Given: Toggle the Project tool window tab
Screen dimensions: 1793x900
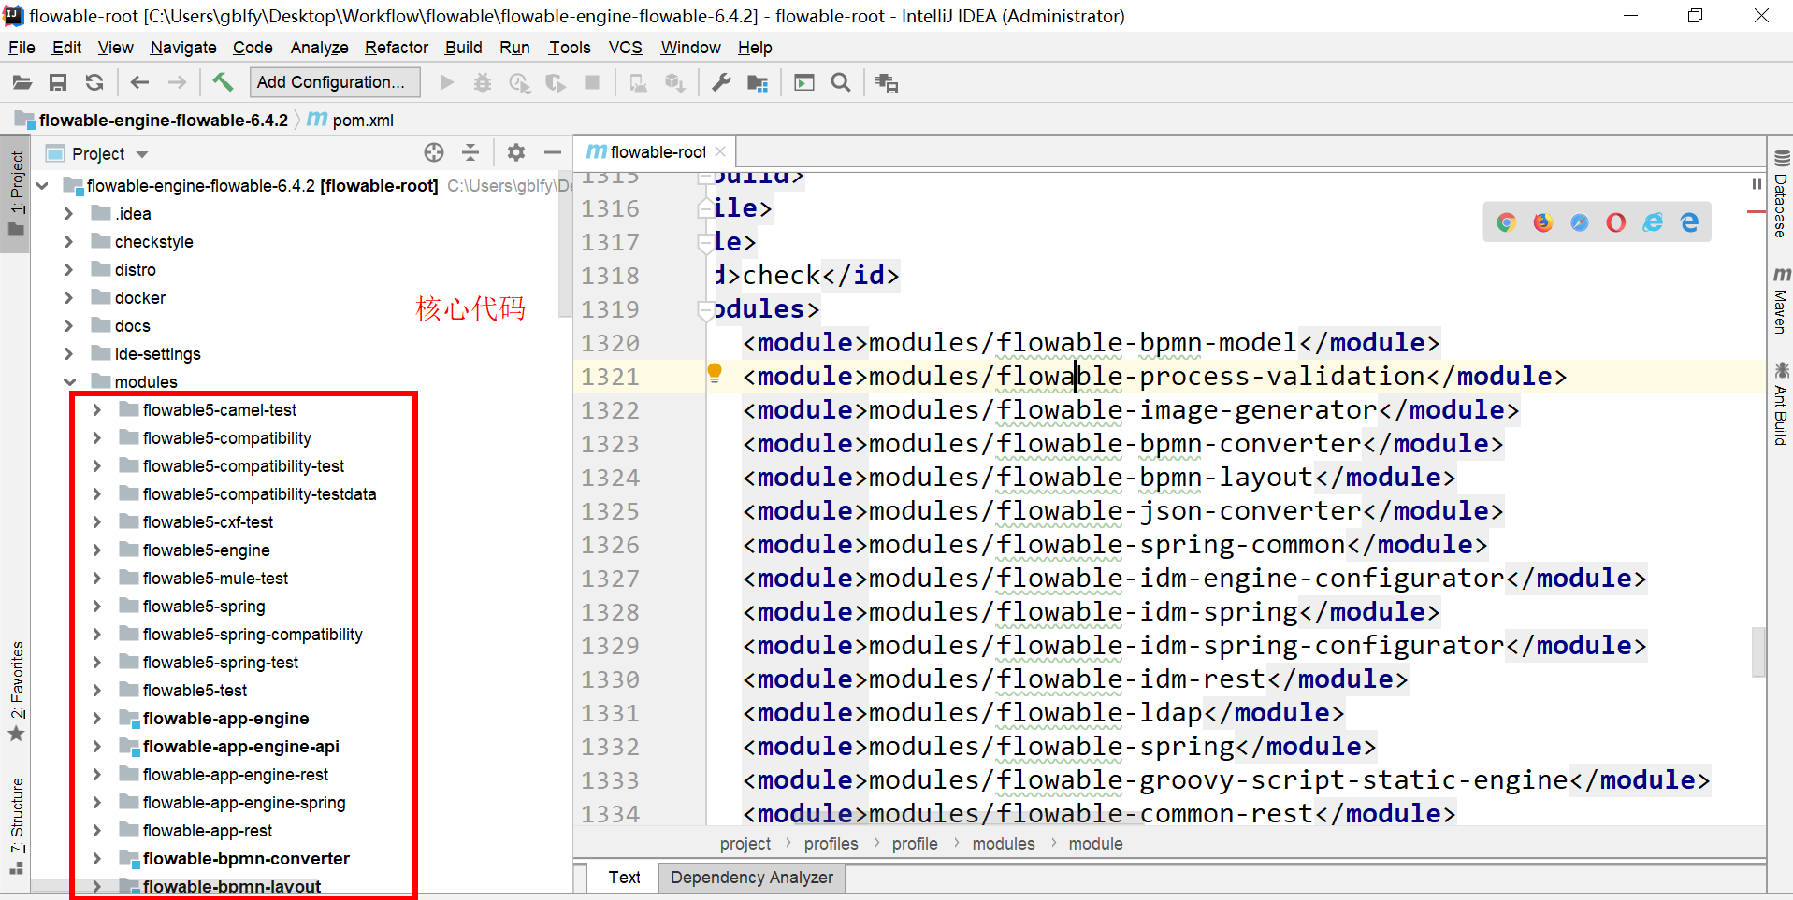Looking at the screenshot, I should point(16,195).
